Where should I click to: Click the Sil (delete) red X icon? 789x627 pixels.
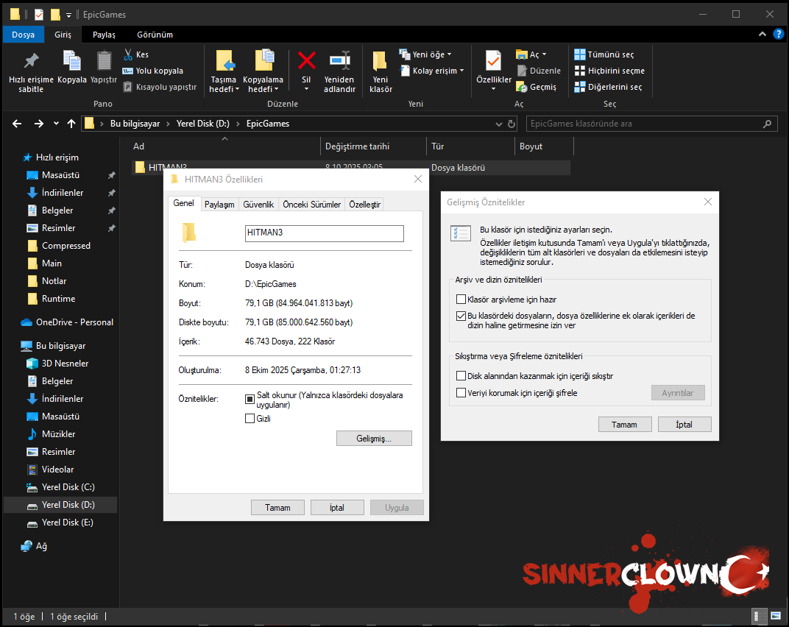[x=306, y=60]
